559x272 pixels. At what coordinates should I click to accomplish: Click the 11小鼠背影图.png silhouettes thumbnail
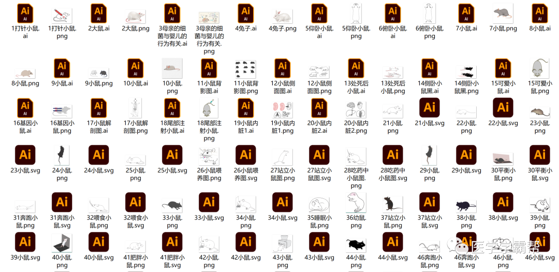246,69
